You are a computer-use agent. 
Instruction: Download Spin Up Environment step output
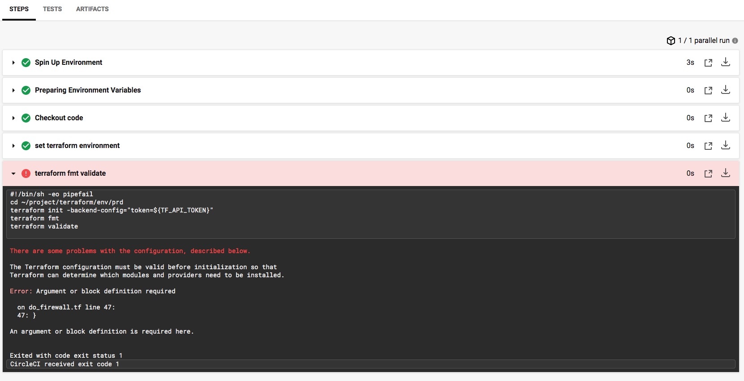click(x=725, y=62)
